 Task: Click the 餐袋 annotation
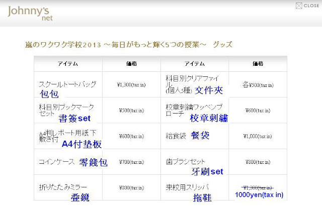[x=200, y=135]
